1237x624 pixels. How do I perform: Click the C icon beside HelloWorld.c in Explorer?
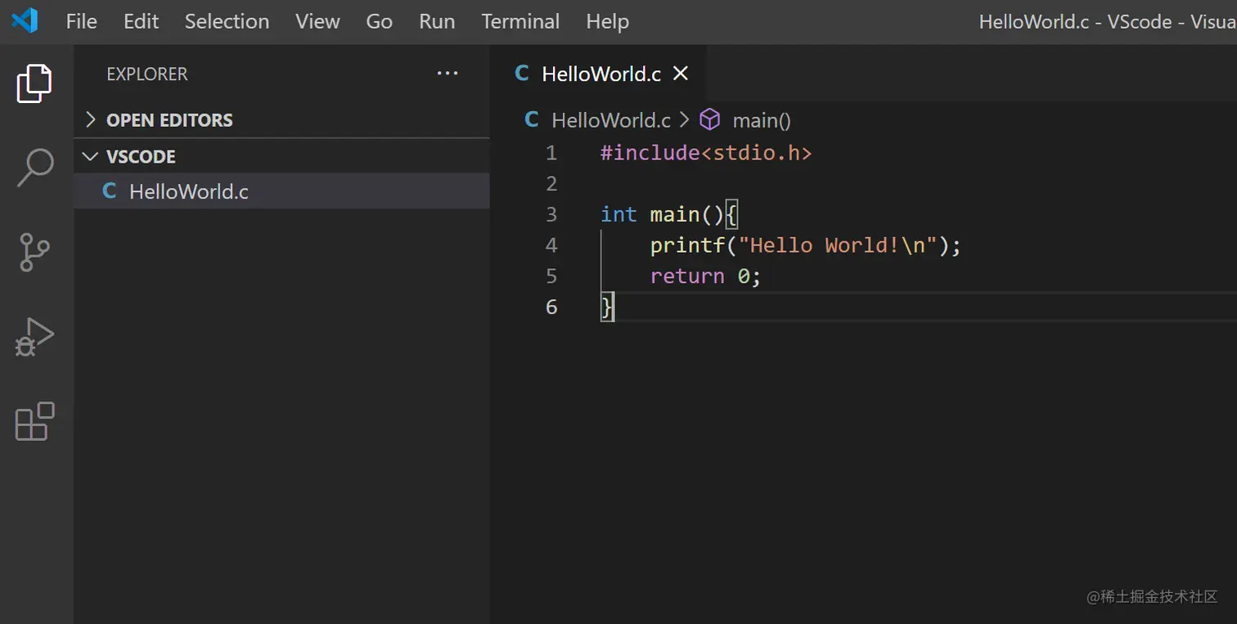pyautogui.click(x=109, y=191)
